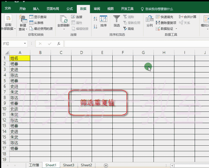Click horizontal scrollbar left arrow
The image size is (209, 168).
coord(172,166)
